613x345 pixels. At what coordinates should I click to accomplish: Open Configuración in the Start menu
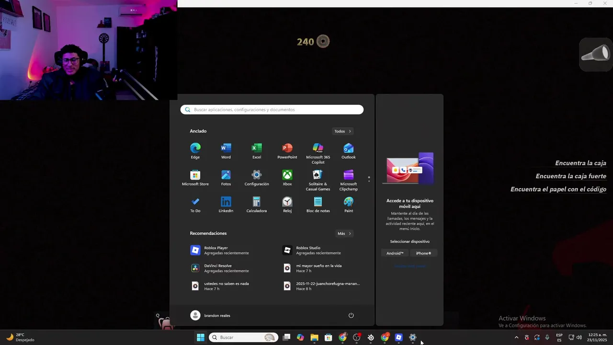pos(257,178)
